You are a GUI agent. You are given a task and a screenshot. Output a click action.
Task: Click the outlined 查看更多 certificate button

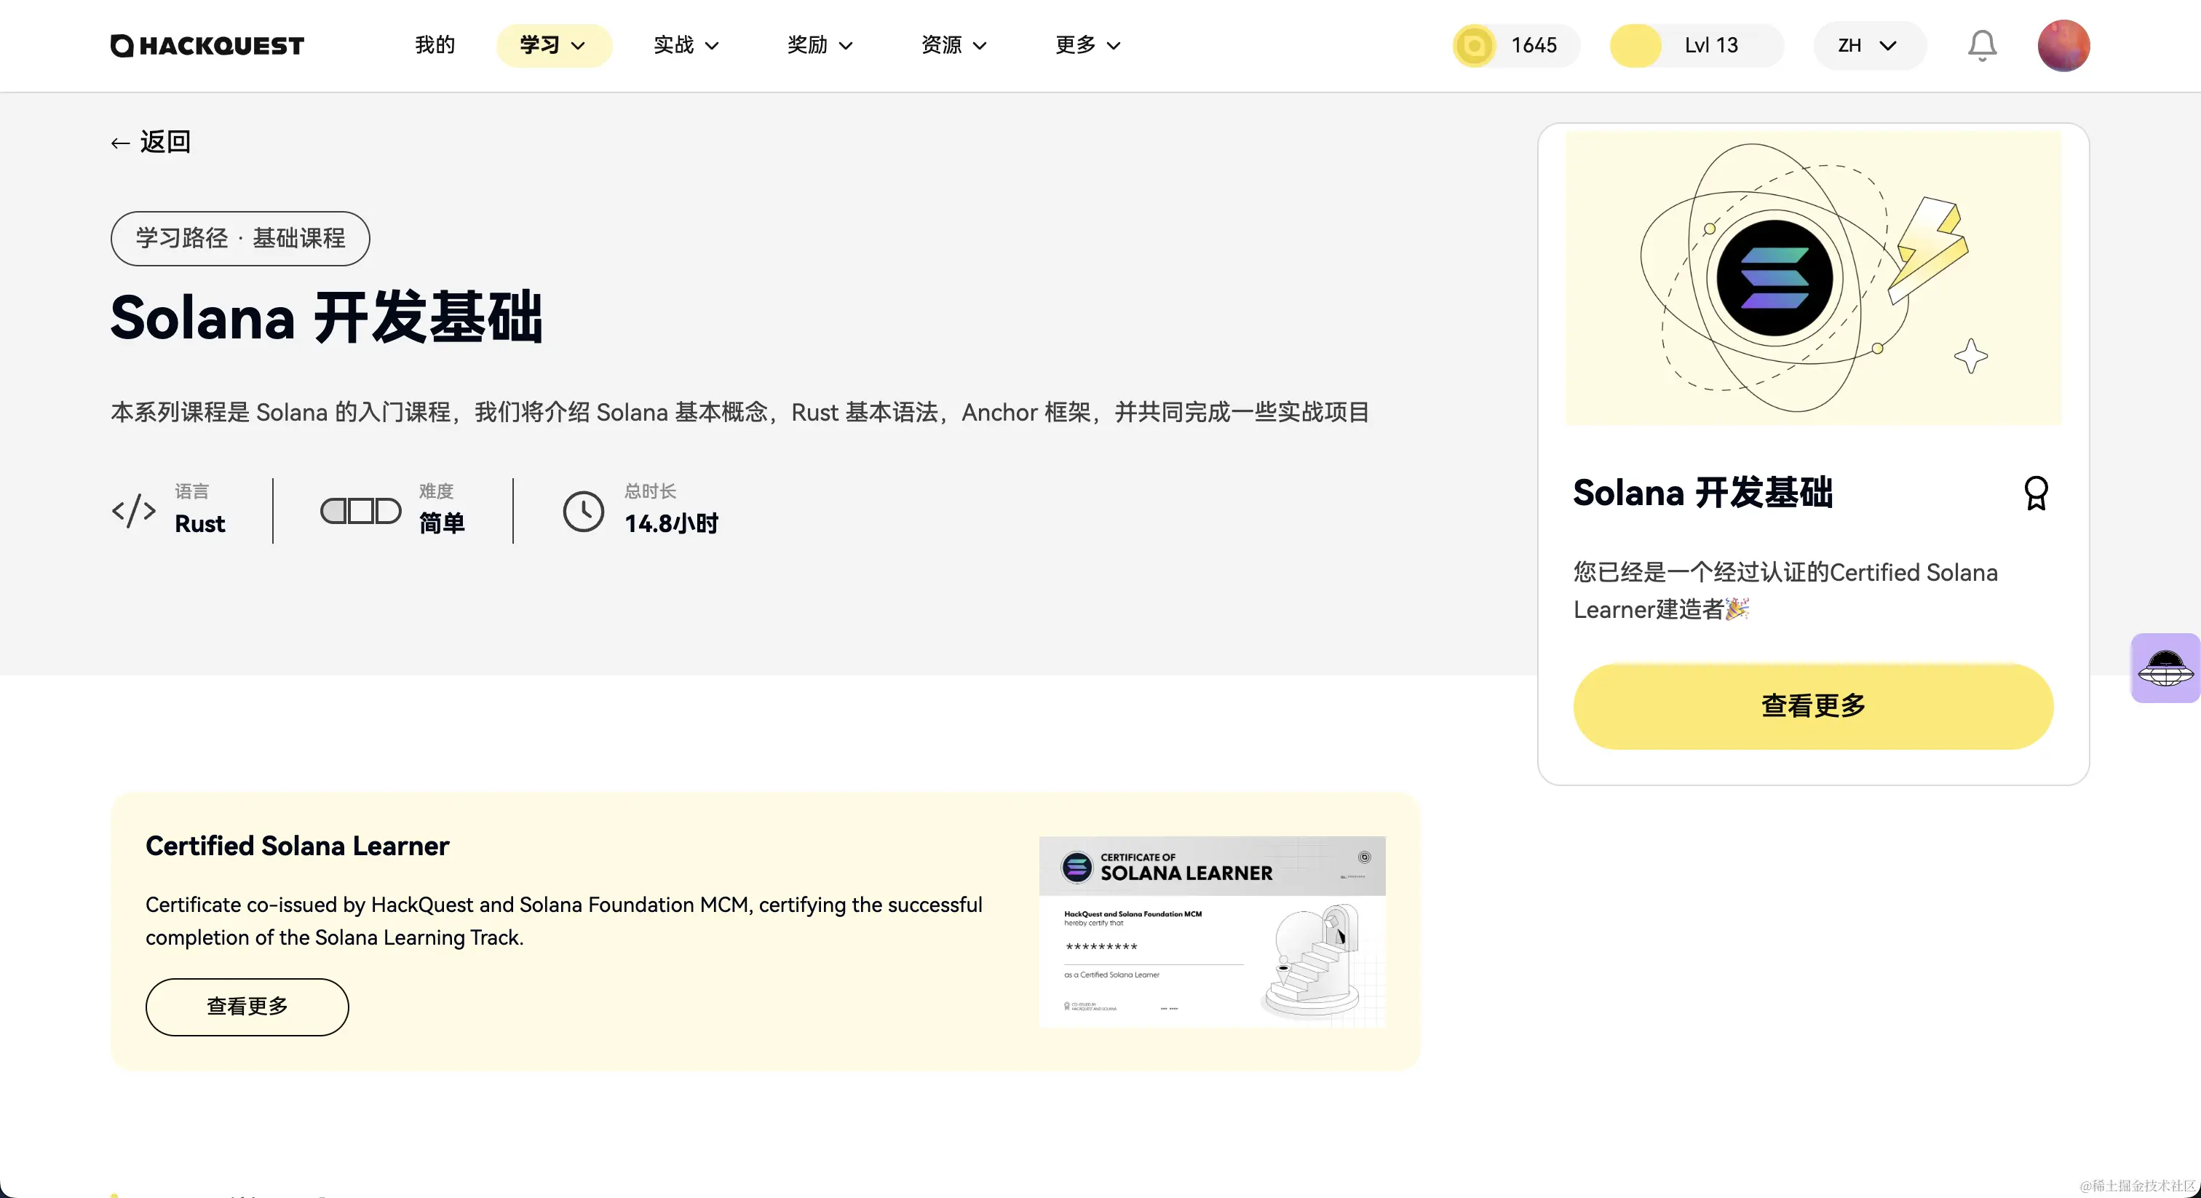point(247,1007)
